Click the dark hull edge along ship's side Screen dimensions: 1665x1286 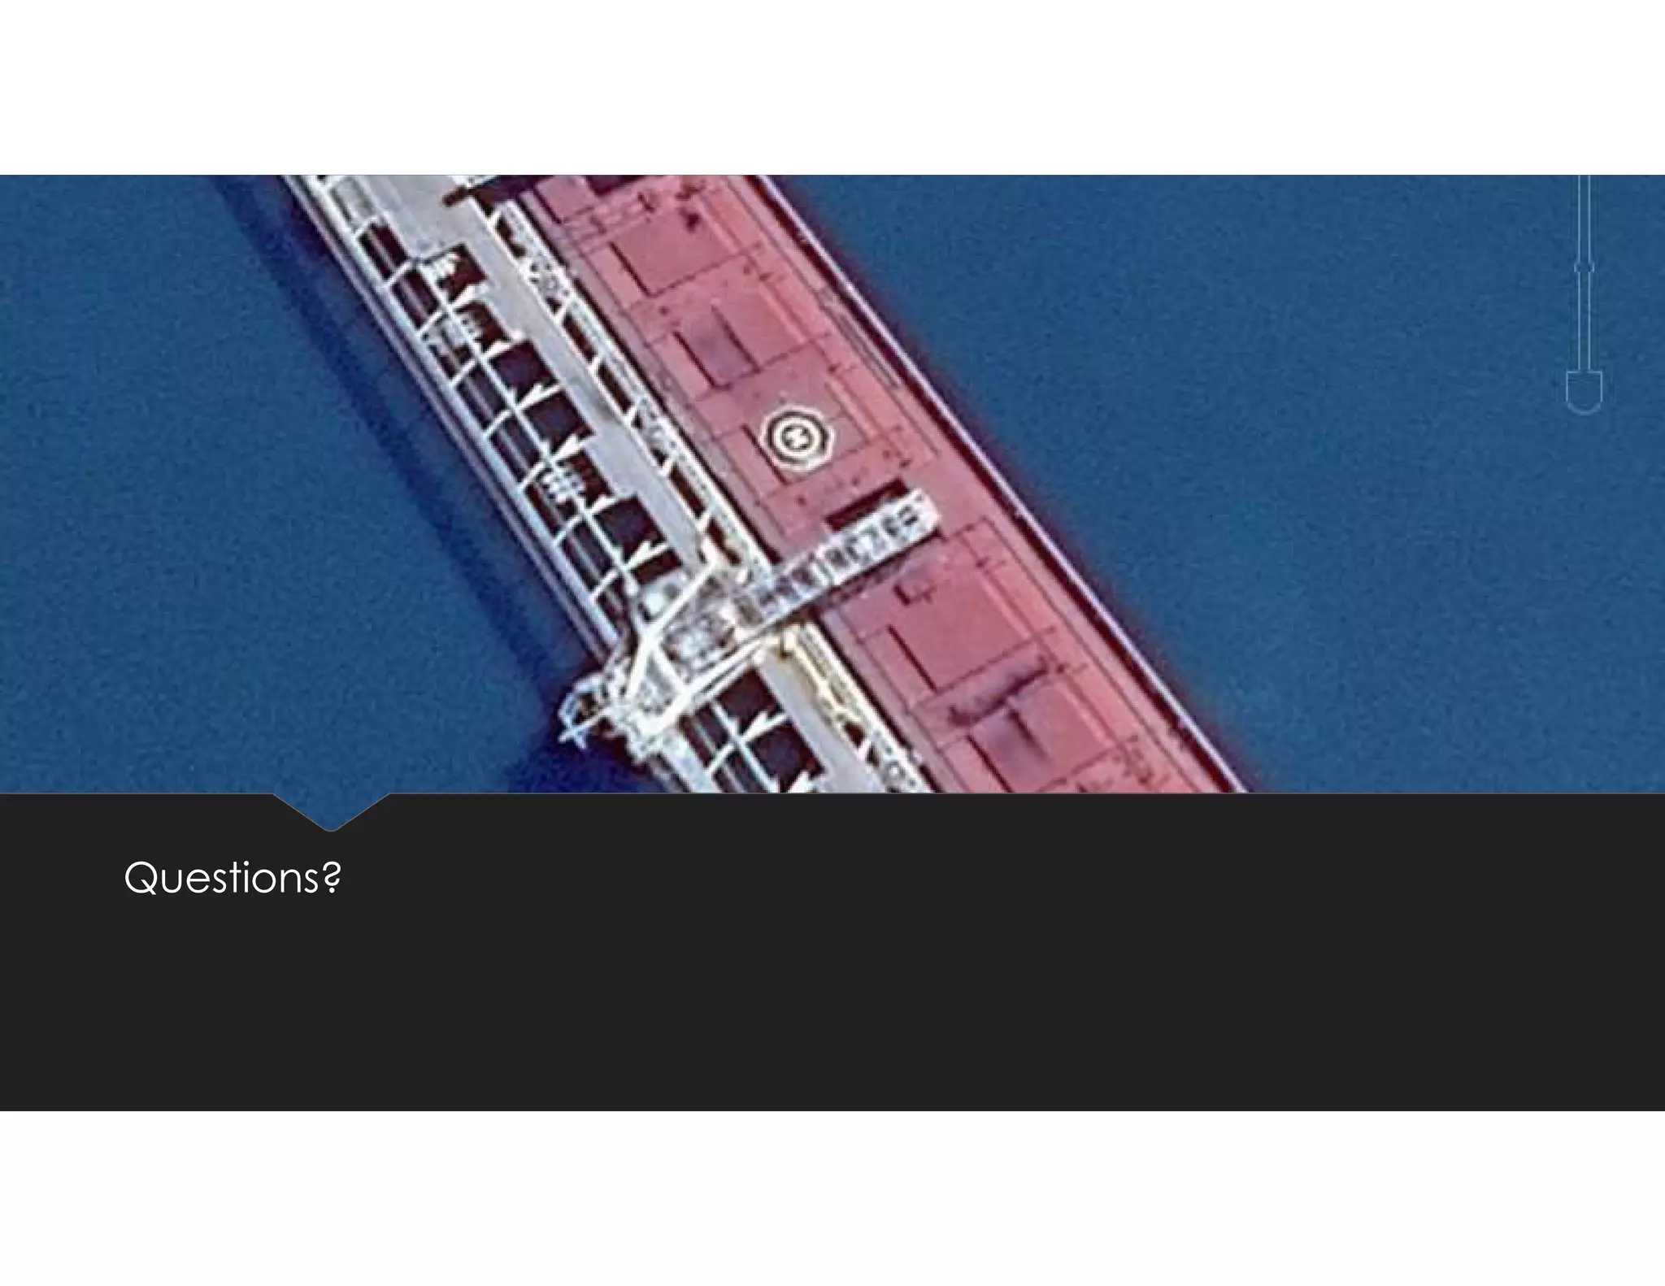tap(1008, 480)
